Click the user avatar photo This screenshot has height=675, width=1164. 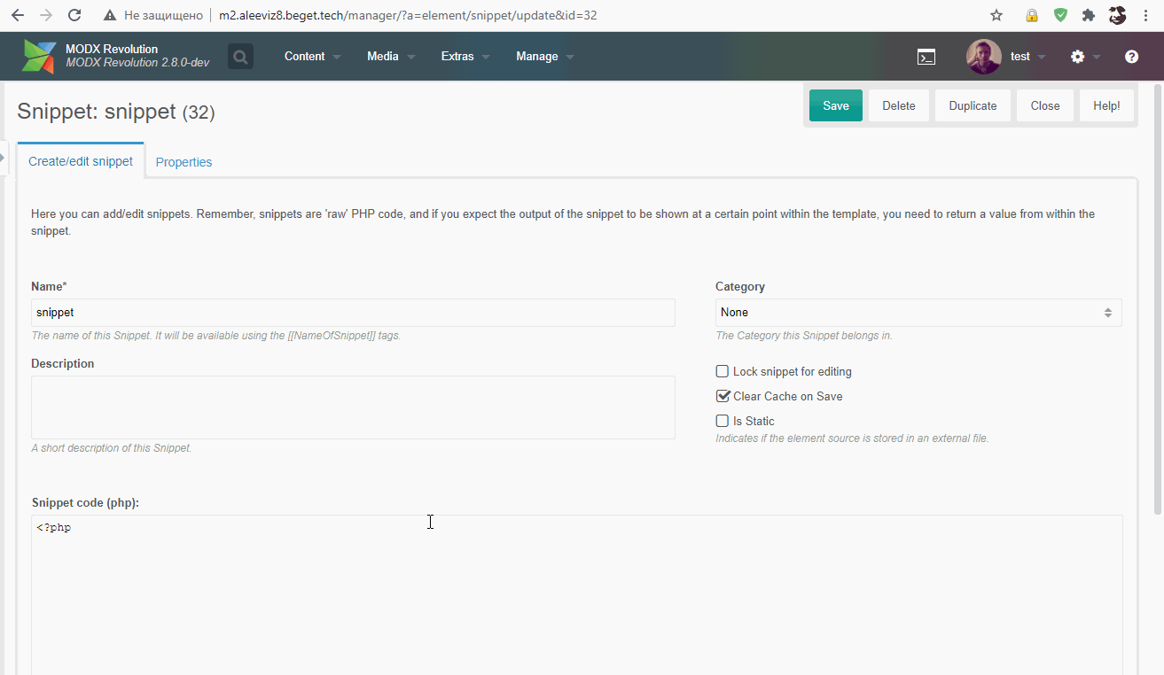tap(983, 57)
